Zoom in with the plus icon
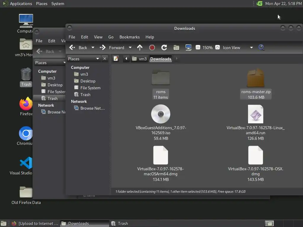The height and width of the screenshot is (227, 303). pos(217,48)
